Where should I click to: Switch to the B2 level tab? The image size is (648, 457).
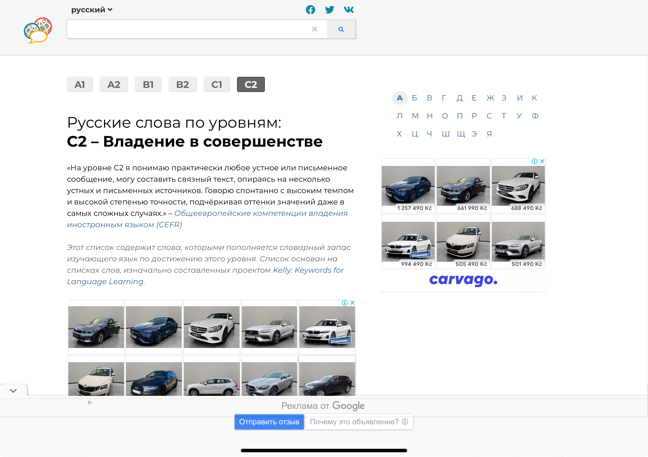coord(183,84)
